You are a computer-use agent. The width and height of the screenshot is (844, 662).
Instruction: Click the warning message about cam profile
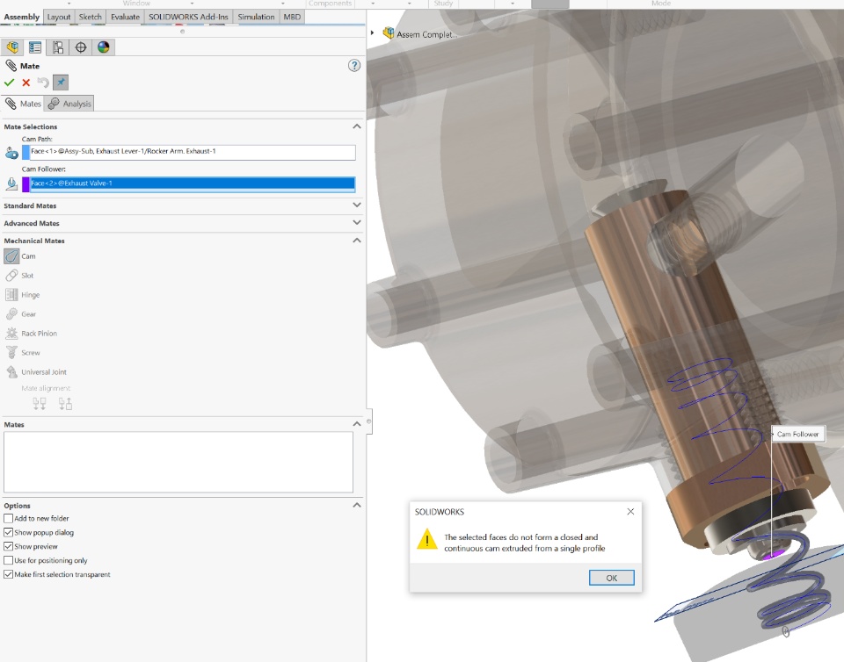tap(524, 543)
